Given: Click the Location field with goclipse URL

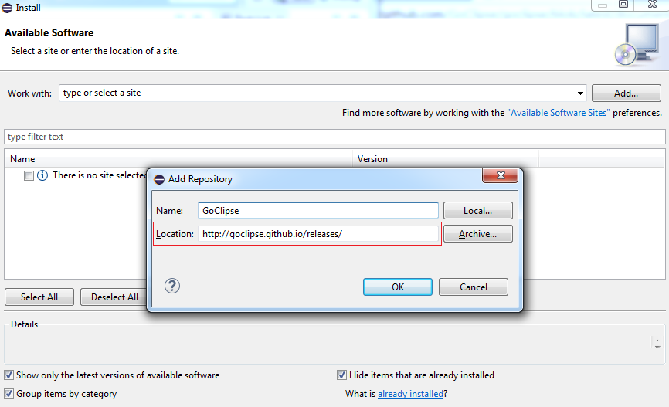Looking at the screenshot, I should (318, 234).
